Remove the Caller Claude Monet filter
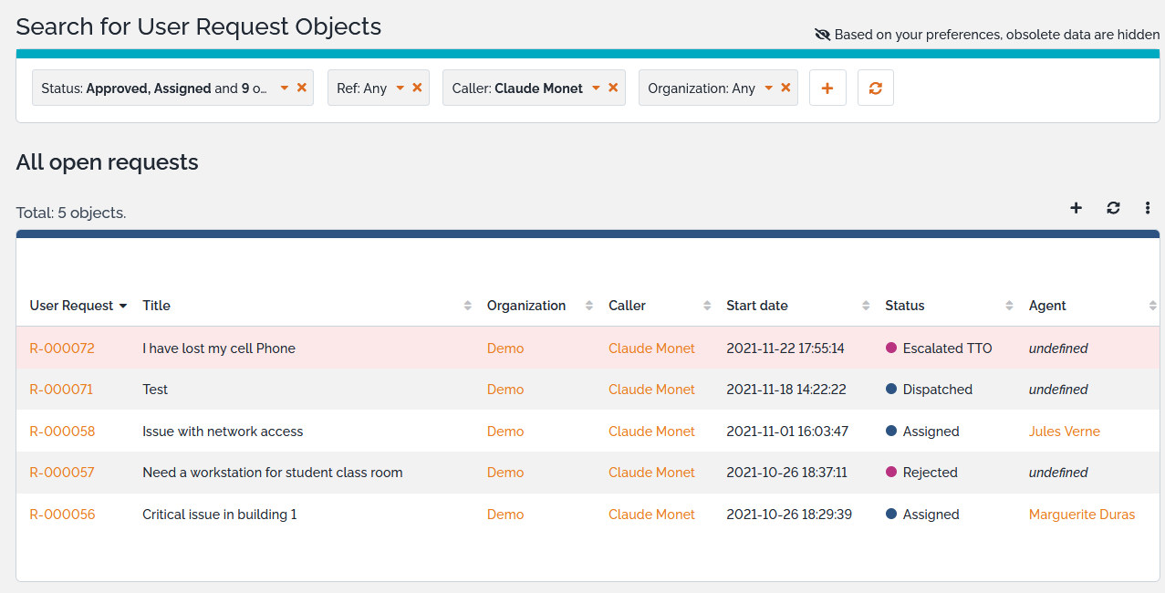 pos(613,88)
